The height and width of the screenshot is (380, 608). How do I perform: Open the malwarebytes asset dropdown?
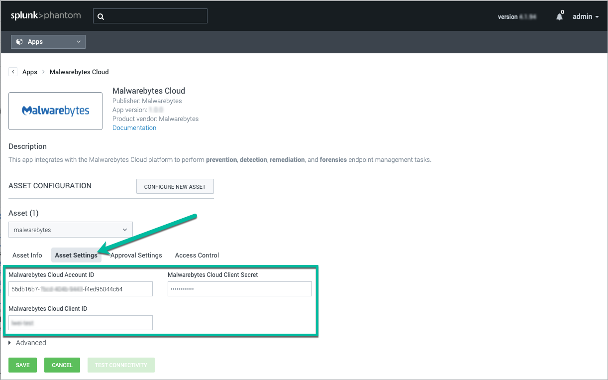pyautogui.click(x=71, y=230)
